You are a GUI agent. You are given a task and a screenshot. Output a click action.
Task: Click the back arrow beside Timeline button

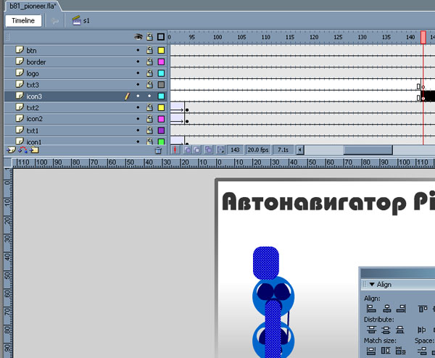(x=55, y=21)
